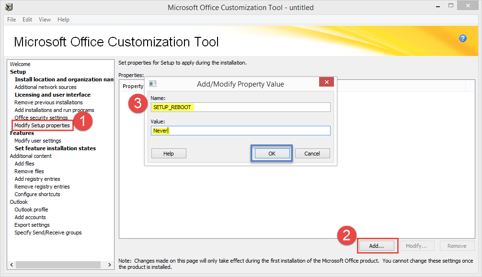Open Specify Send/Receive groups
This screenshot has height=277, width=482.
pyautogui.click(x=48, y=233)
